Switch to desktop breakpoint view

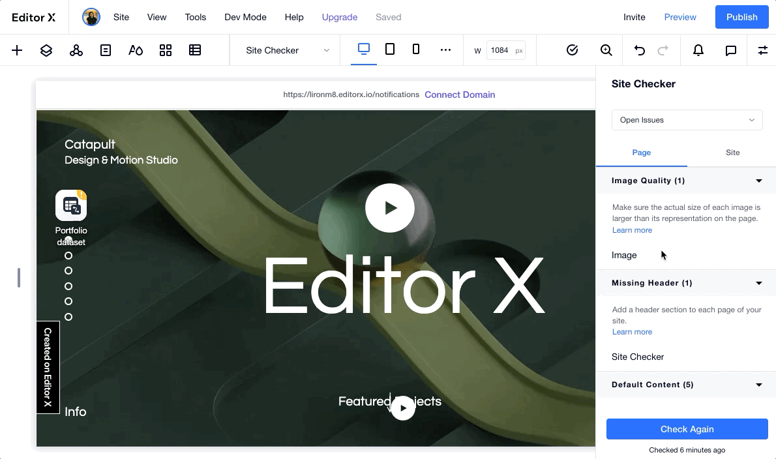(364, 49)
